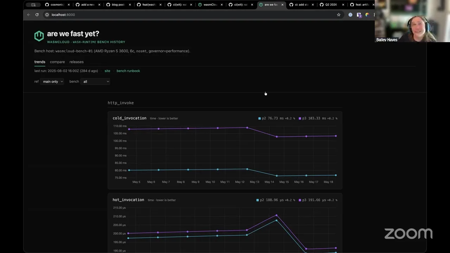Select the trends page tab
Screen dimensions: 450x253
pyautogui.click(x=40, y=62)
